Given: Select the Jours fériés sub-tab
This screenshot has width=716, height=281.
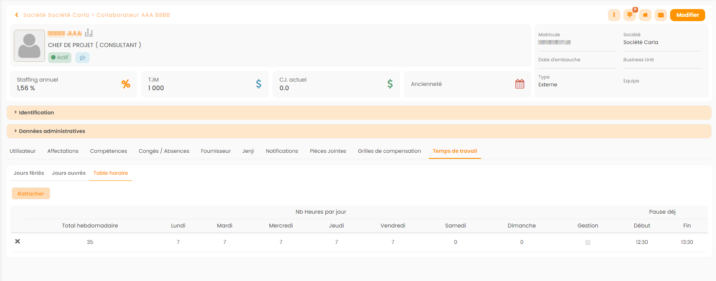Looking at the screenshot, I should pos(29,173).
